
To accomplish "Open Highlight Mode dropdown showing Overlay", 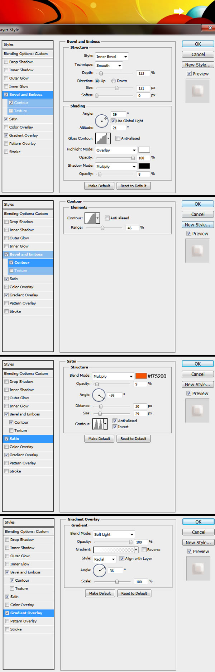I will pos(116,150).
